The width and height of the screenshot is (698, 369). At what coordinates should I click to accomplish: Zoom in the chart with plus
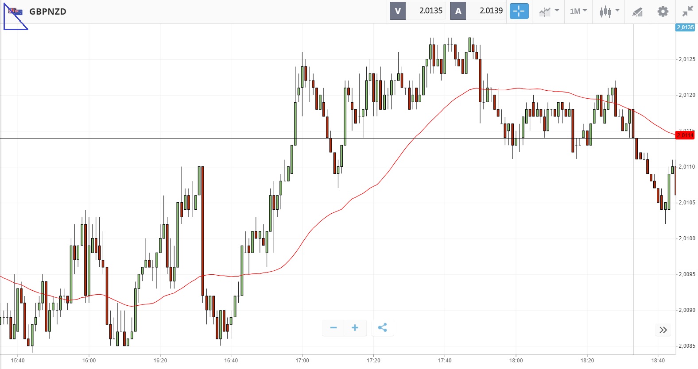[355, 328]
